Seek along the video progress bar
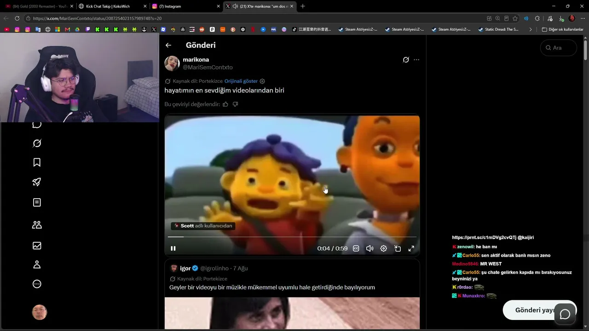 tap(292, 237)
